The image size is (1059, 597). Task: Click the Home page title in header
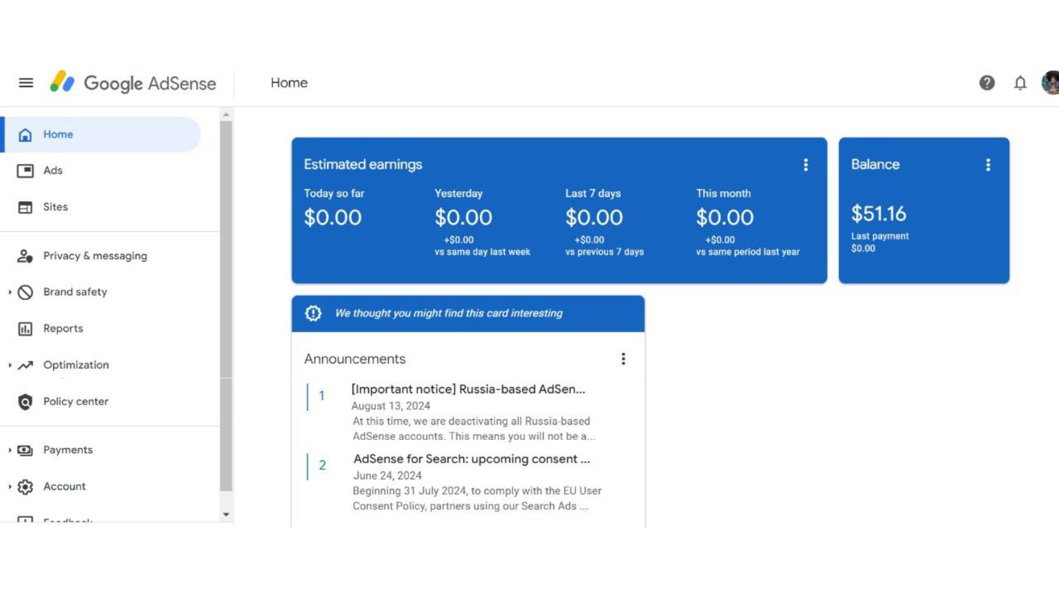pos(289,83)
